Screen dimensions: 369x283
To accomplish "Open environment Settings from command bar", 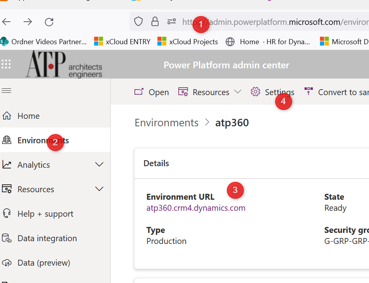I will (x=272, y=92).
